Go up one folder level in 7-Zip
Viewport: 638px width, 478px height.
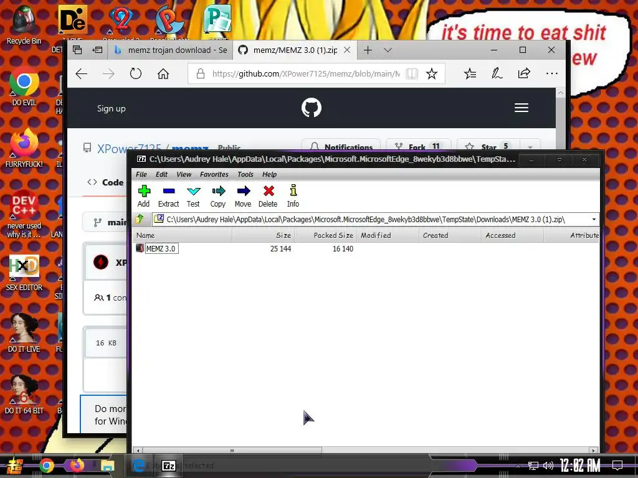pos(140,219)
